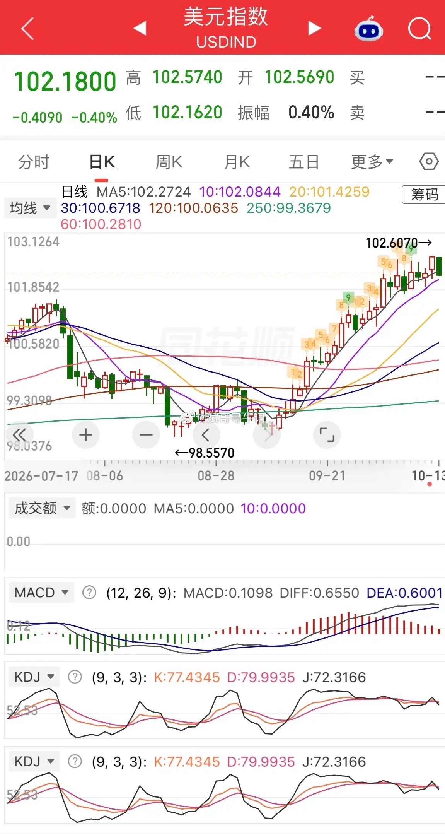Switch to 周K tab

coord(169,162)
